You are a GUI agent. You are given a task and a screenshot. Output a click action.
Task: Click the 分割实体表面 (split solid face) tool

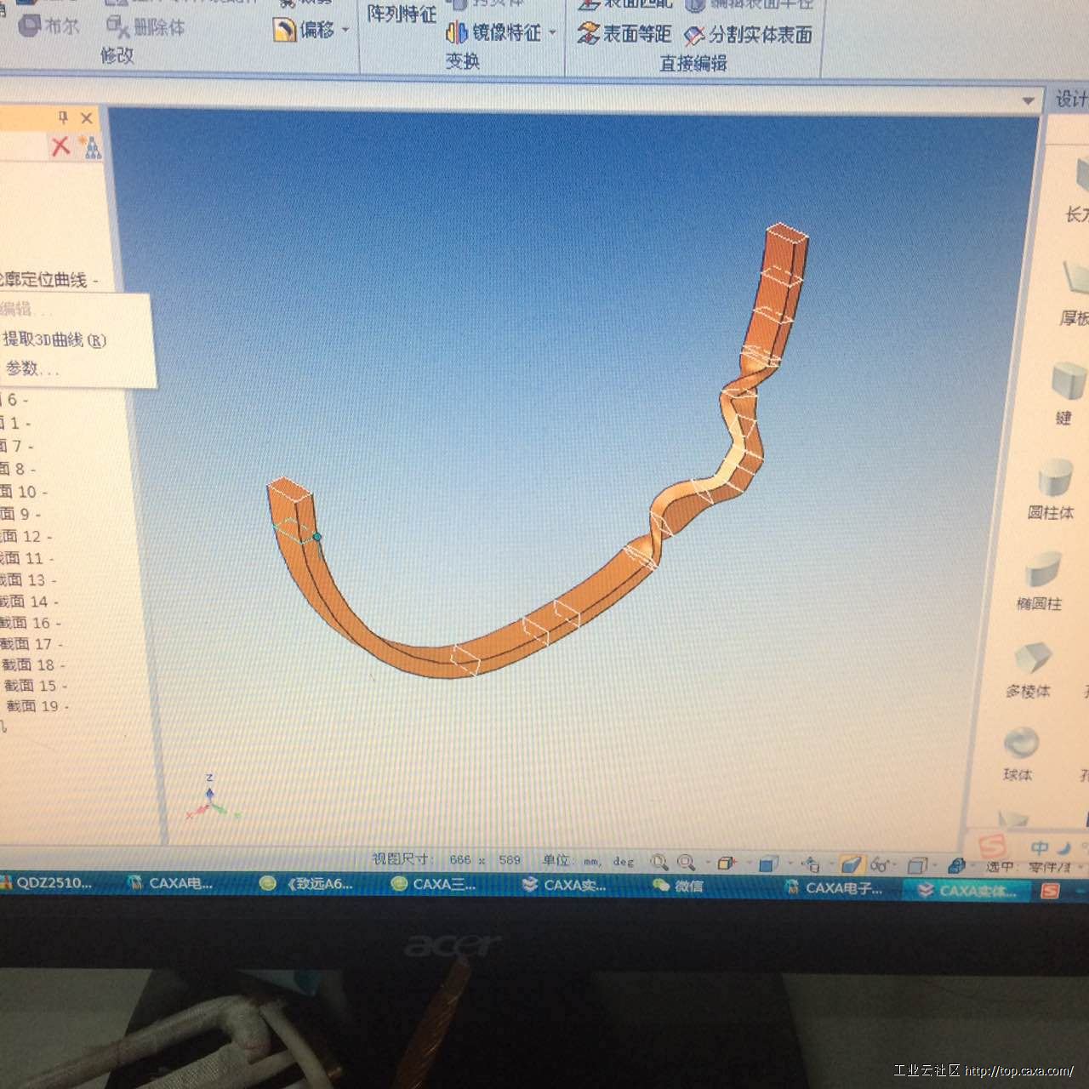pos(749,35)
